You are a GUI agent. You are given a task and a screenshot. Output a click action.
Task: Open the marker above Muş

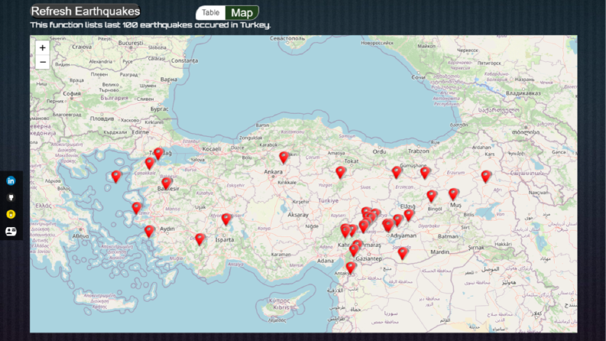pos(453,193)
